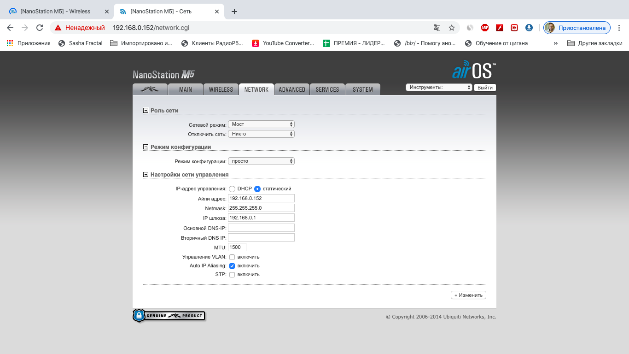Screen dimensions: 629x354
Task: Close the NanoStation M5 Wireless browser tab
Action: click(106, 12)
